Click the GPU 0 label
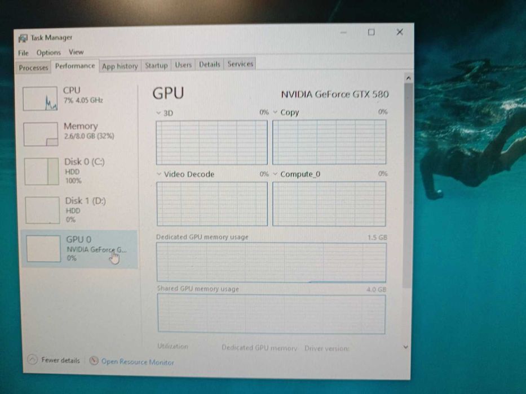This screenshot has height=394, width=526. [x=79, y=240]
